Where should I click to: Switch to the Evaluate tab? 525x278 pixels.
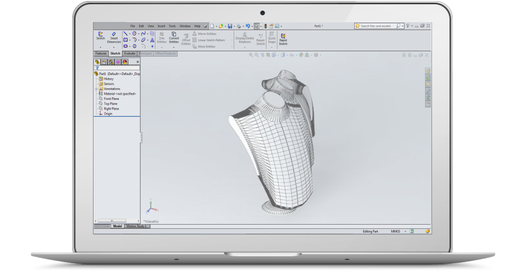pyautogui.click(x=130, y=53)
